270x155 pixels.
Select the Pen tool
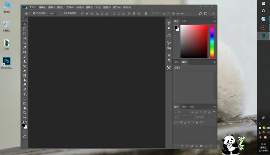click(x=24, y=89)
